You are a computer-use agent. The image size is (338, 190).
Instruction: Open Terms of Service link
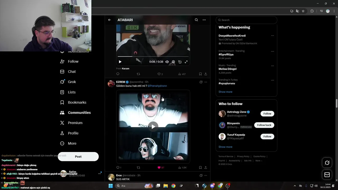point(226,156)
